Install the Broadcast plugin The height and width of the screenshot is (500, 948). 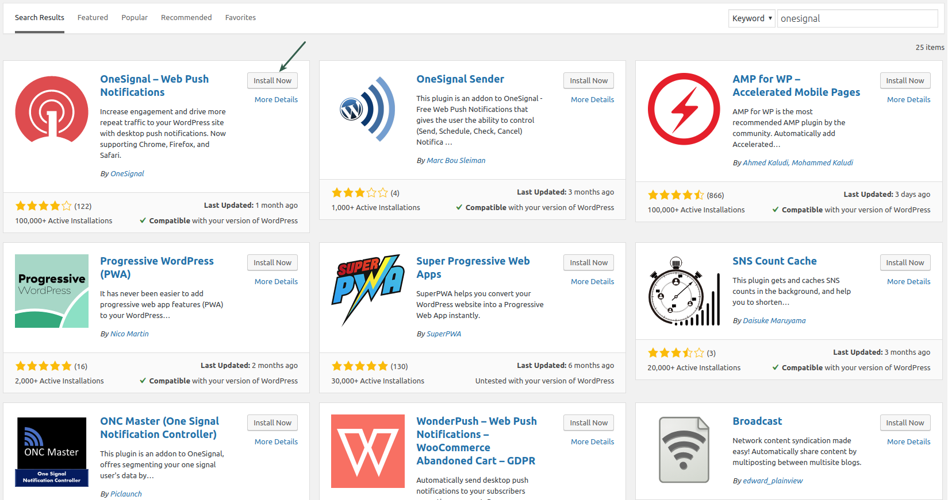click(x=905, y=423)
